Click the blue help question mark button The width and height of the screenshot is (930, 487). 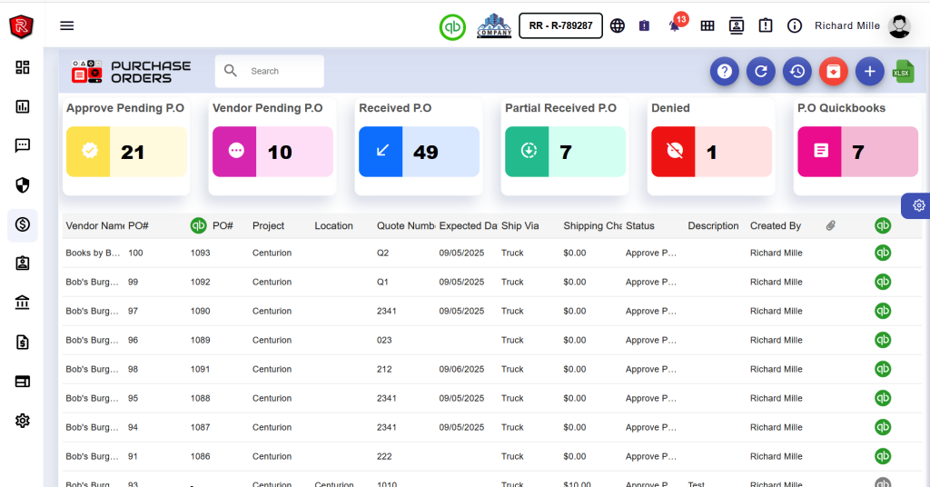(x=724, y=71)
